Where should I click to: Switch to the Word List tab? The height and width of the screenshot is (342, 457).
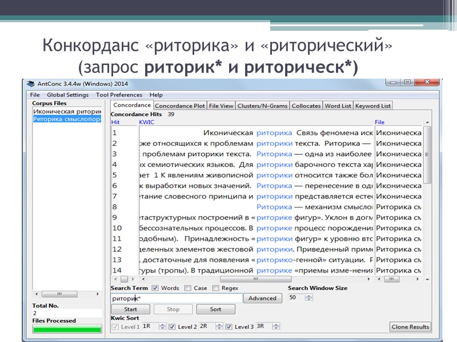(x=338, y=106)
